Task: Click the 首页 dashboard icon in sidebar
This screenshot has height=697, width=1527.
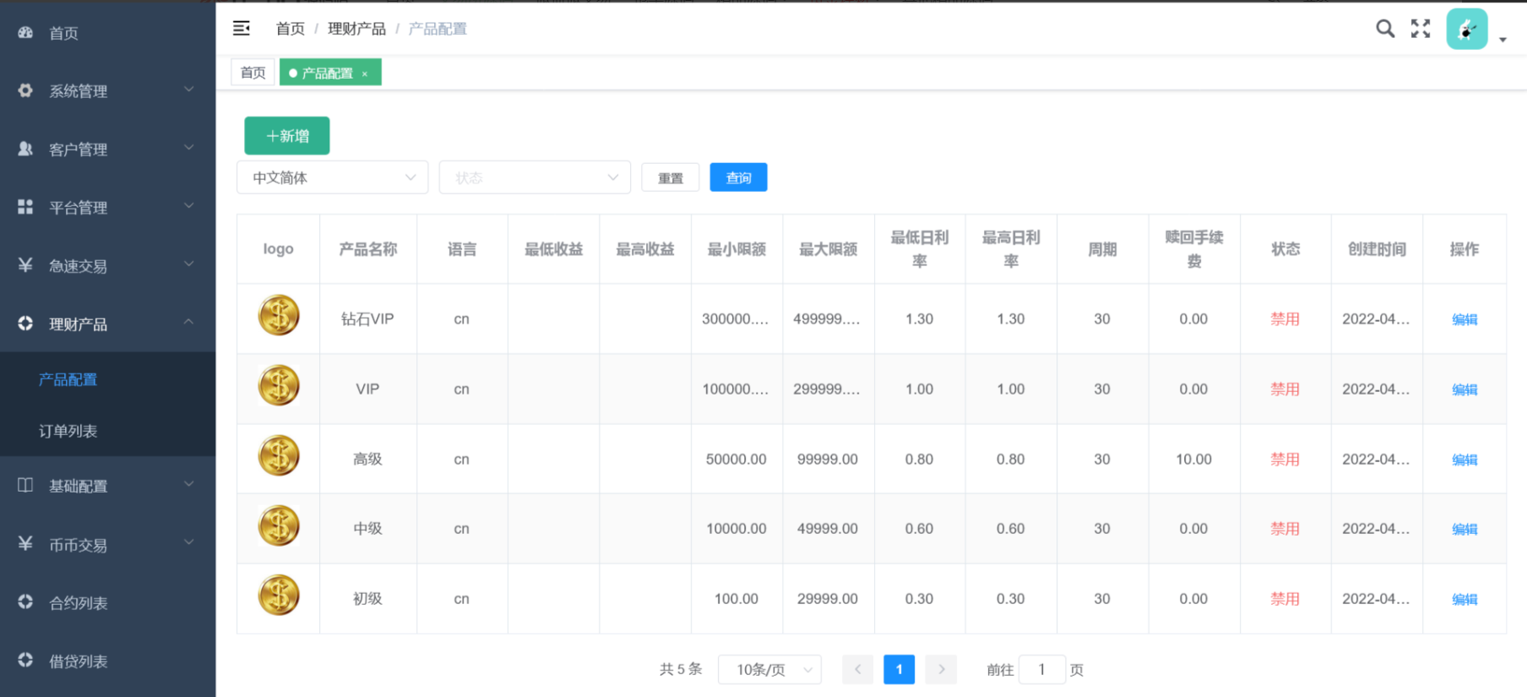Action: click(25, 33)
